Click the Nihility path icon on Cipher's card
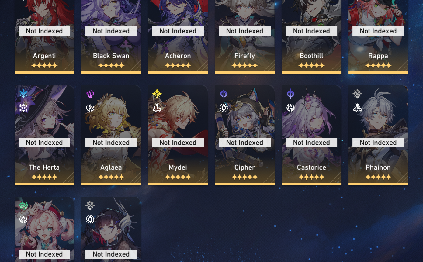 [x=224, y=108]
